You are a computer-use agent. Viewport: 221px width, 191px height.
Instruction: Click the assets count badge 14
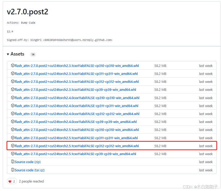click(33, 54)
